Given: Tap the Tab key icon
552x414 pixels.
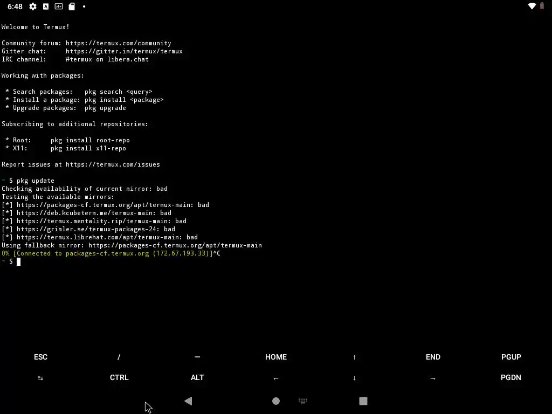Looking at the screenshot, I should [x=40, y=378].
